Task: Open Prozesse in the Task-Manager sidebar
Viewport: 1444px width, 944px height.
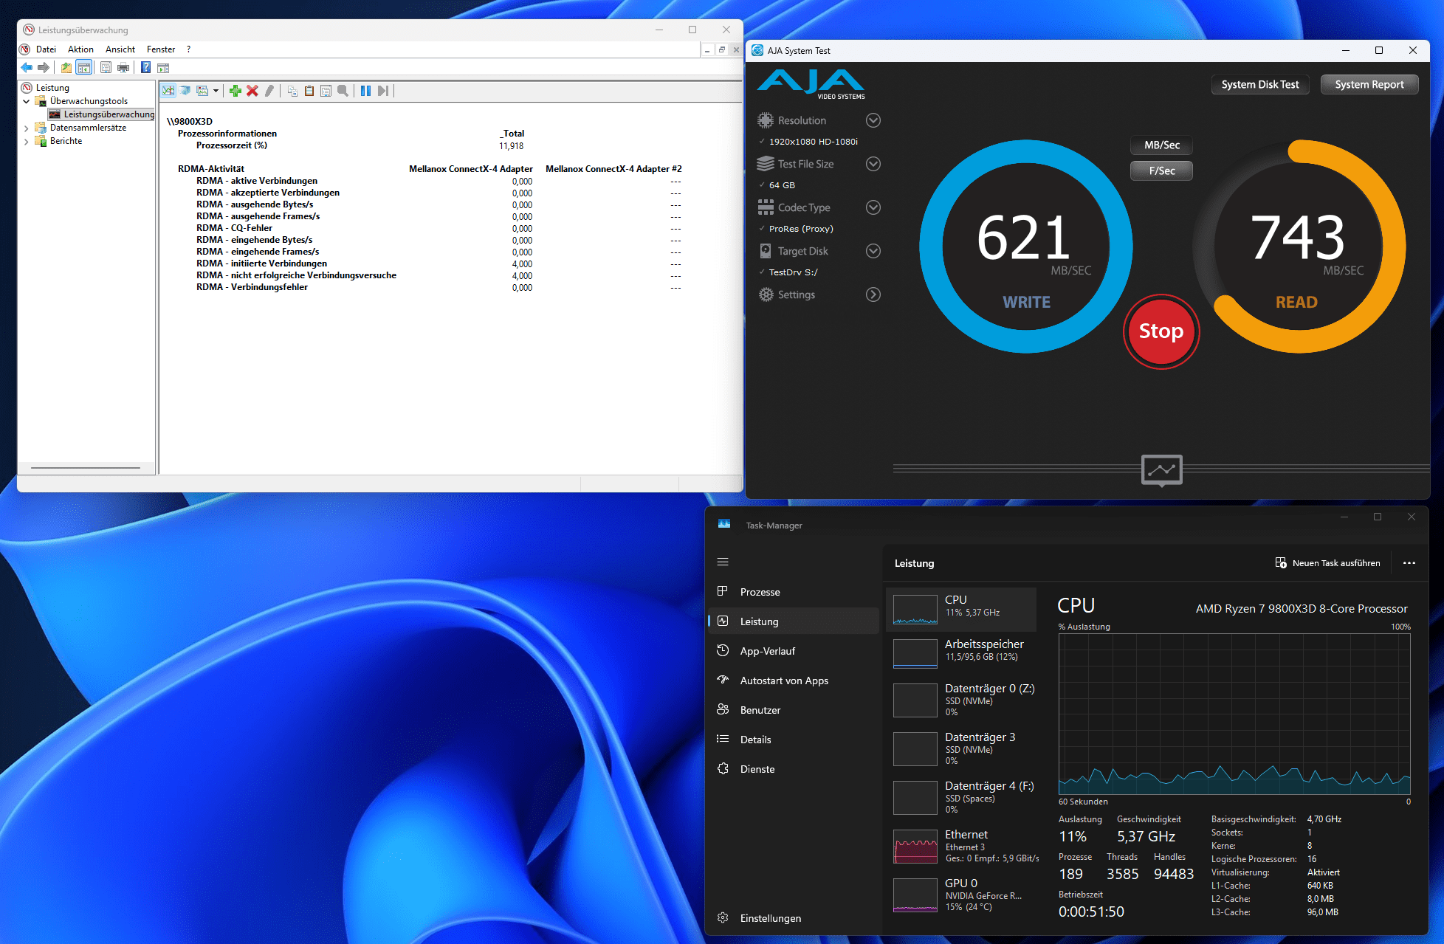Action: pyautogui.click(x=794, y=592)
